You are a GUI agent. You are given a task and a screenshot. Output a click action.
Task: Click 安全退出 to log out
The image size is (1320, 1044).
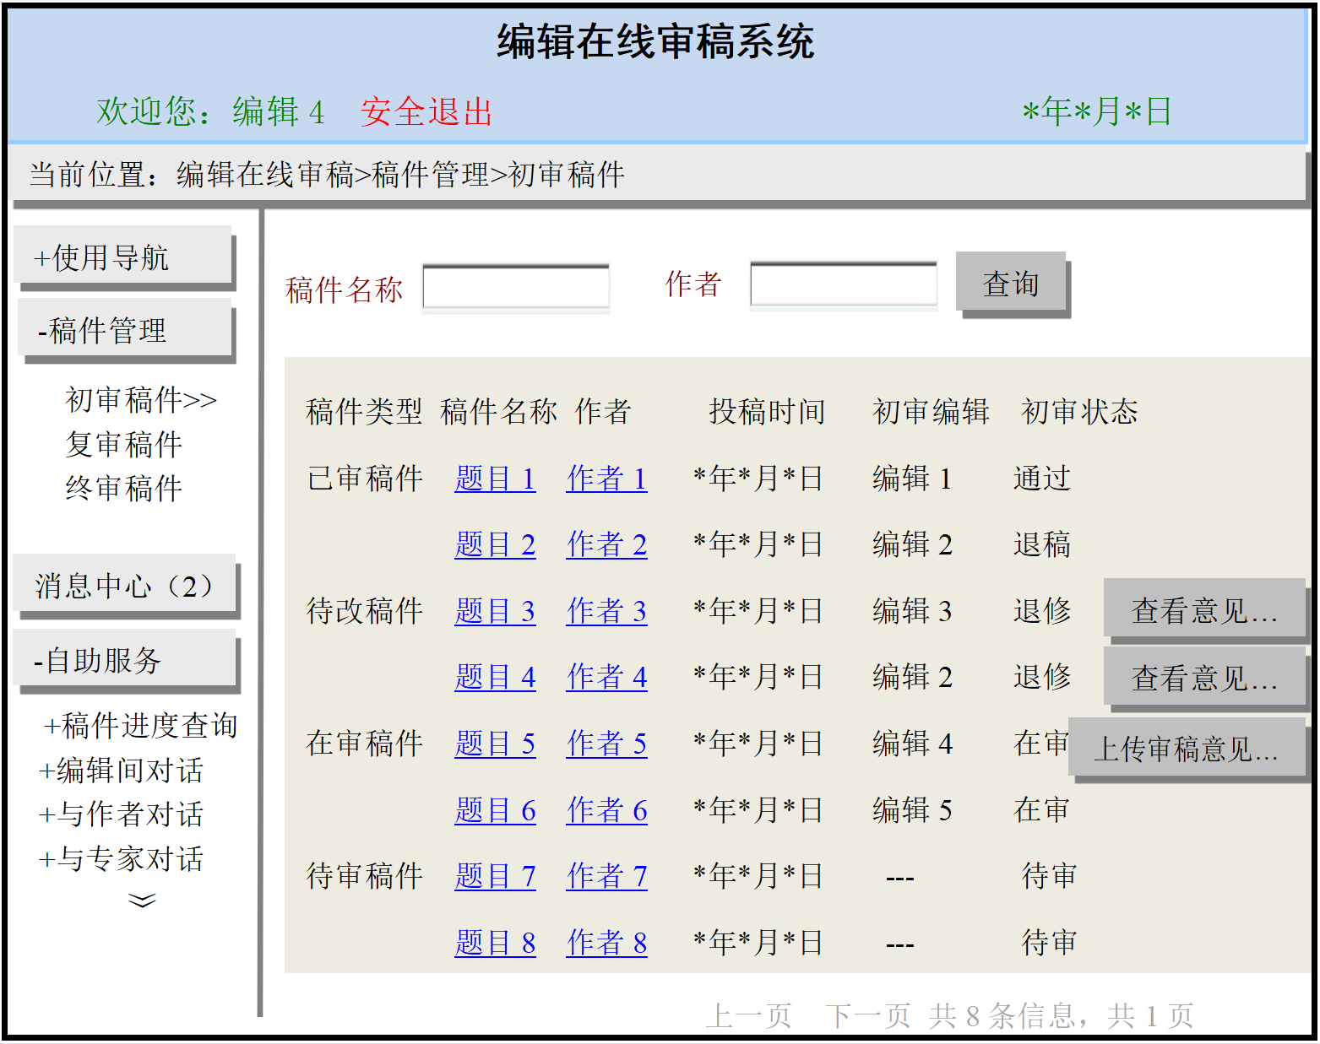click(426, 111)
